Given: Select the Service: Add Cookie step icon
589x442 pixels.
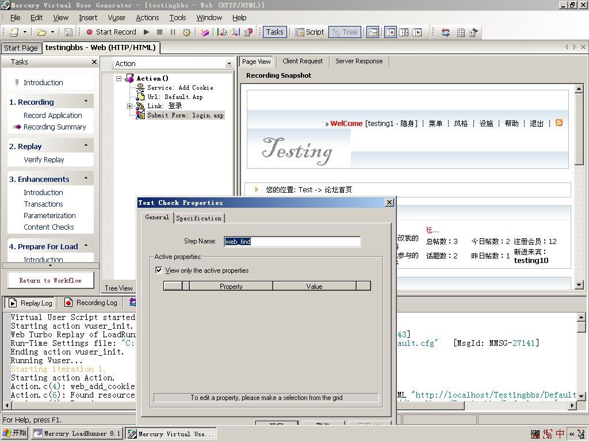Looking at the screenshot, I should (140, 88).
